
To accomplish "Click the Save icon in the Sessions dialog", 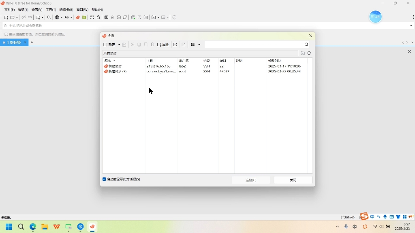I will 124,44.
